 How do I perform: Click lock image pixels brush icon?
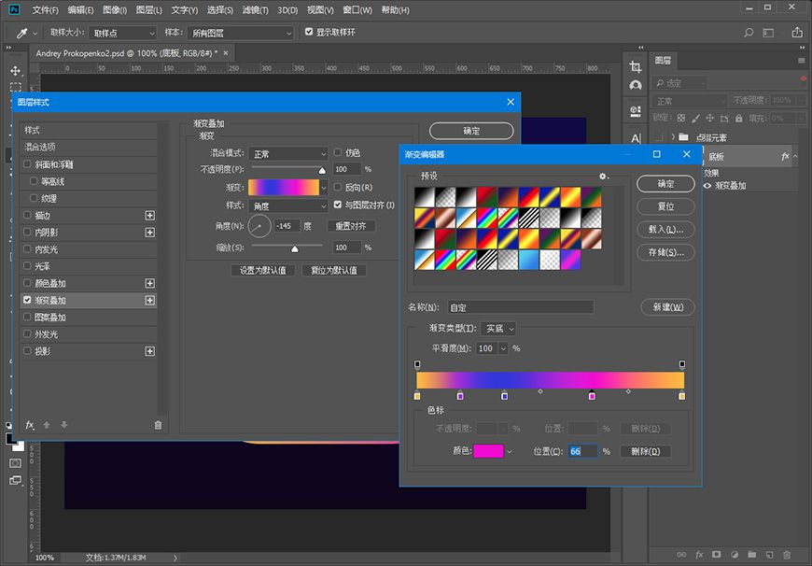pyautogui.click(x=695, y=119)
